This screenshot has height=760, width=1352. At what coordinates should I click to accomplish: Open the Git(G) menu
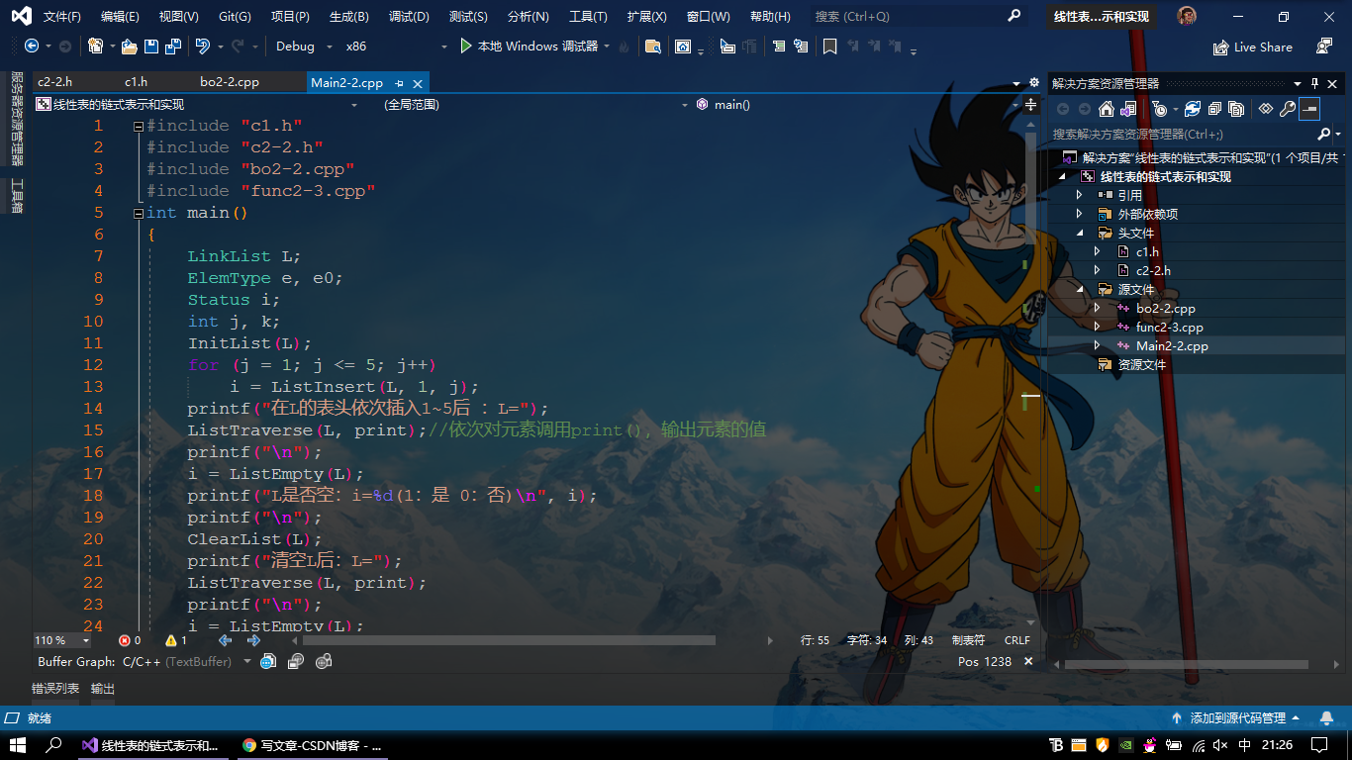pos(235,17)
